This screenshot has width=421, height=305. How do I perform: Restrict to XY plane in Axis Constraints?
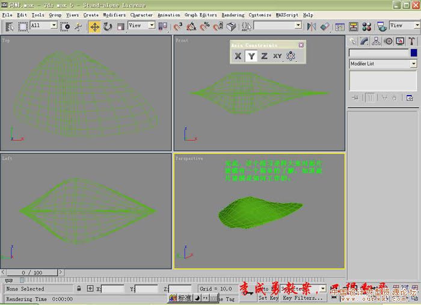[x=278, y=56]
